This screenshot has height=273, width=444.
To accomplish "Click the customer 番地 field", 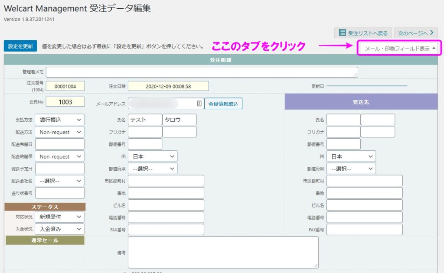I will click(166, 193).
